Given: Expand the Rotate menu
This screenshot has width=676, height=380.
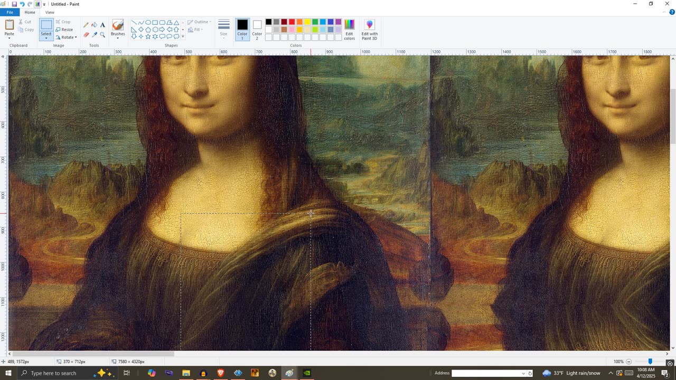Looking at the screenshot, I should [x=67, y=37].
